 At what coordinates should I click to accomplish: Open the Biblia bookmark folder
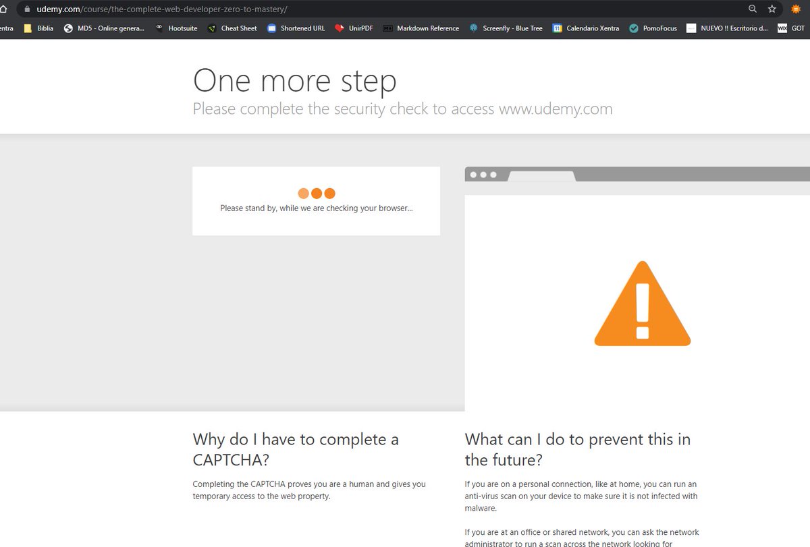[38, 28]
